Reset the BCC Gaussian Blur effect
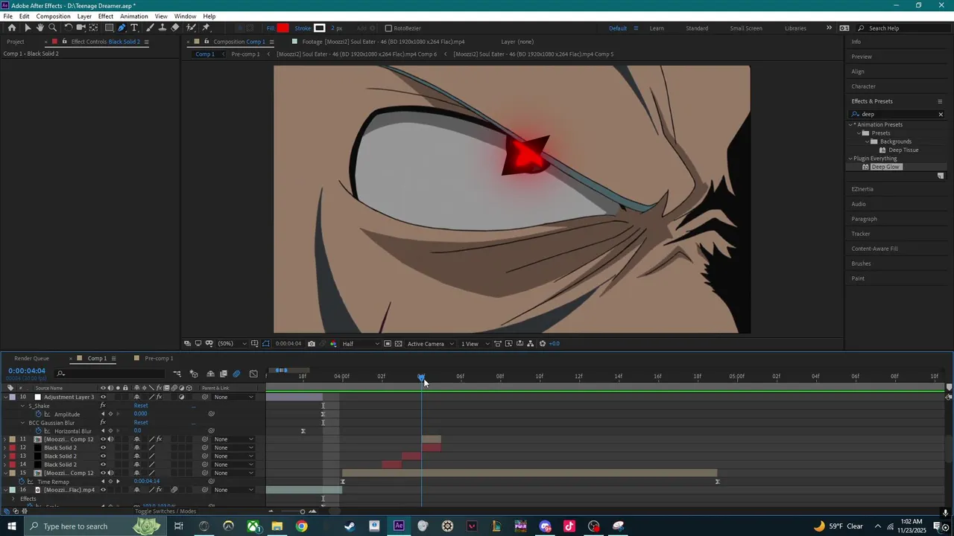The image size is (954, 536). [x=141, y=423]
